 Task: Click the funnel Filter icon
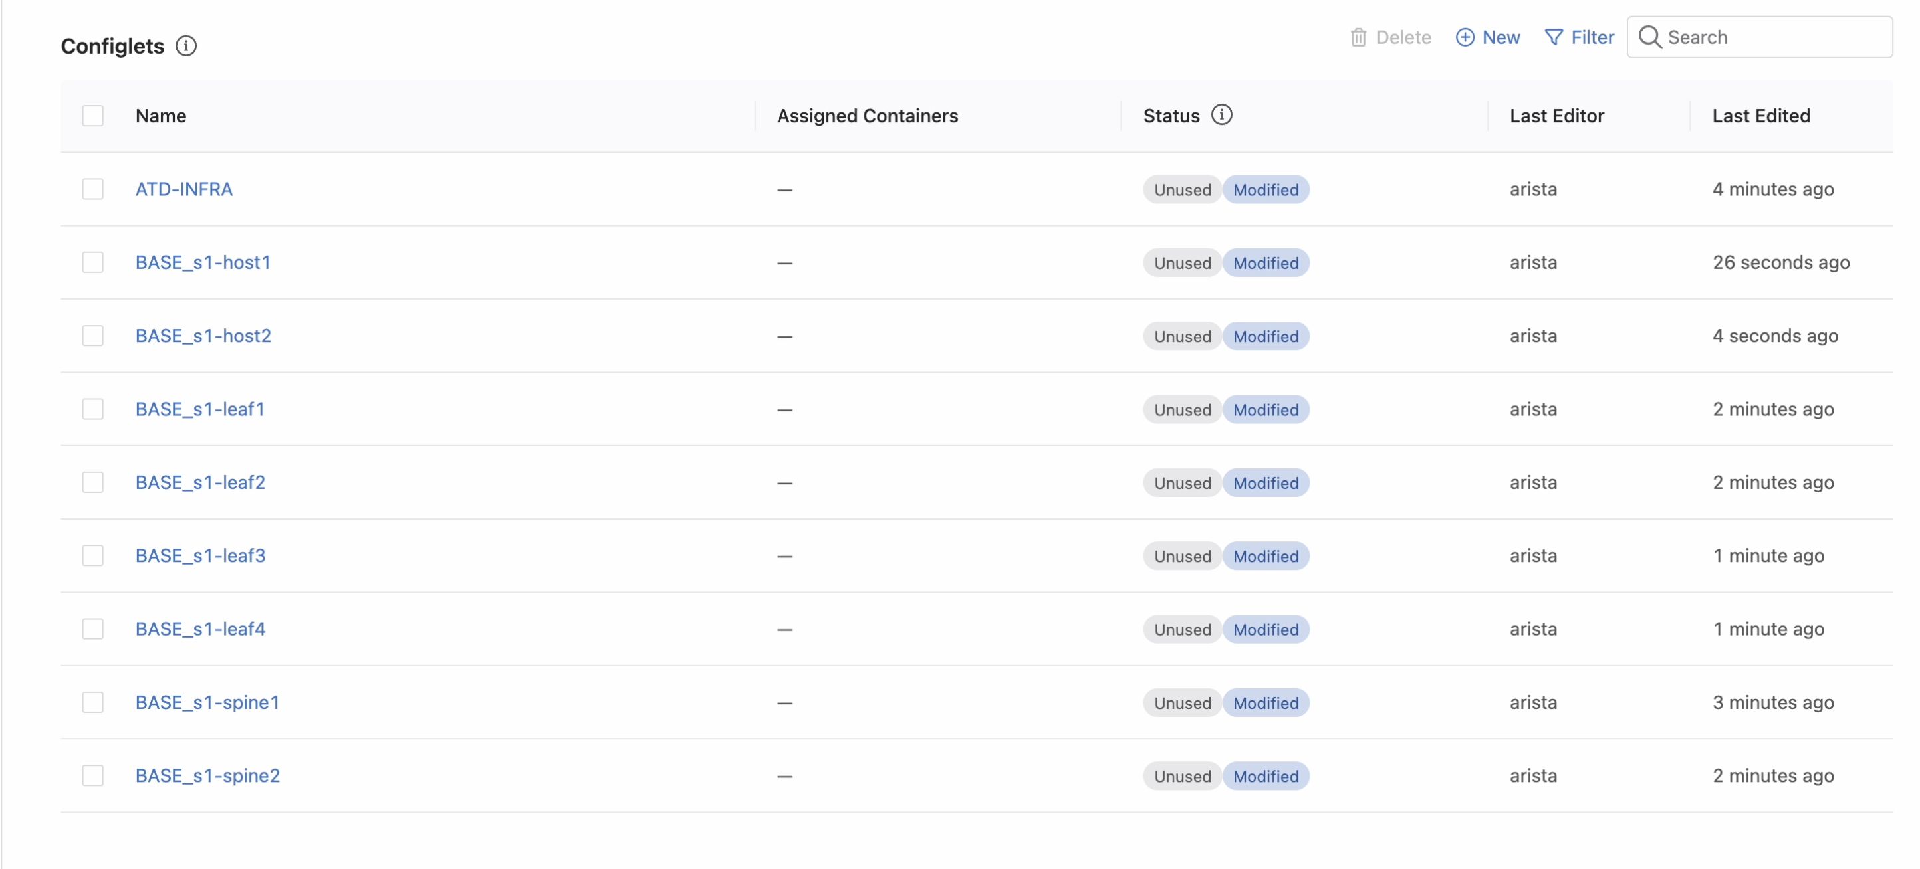click(1553, 37)
